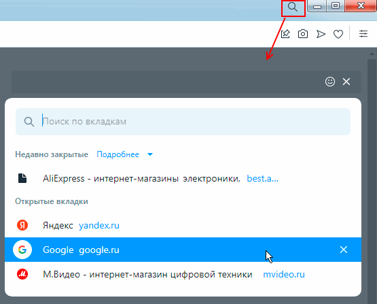The image size is (377, 304).
Task: Click the mvideo.ru URL text
Action: [x=284, y=274]
